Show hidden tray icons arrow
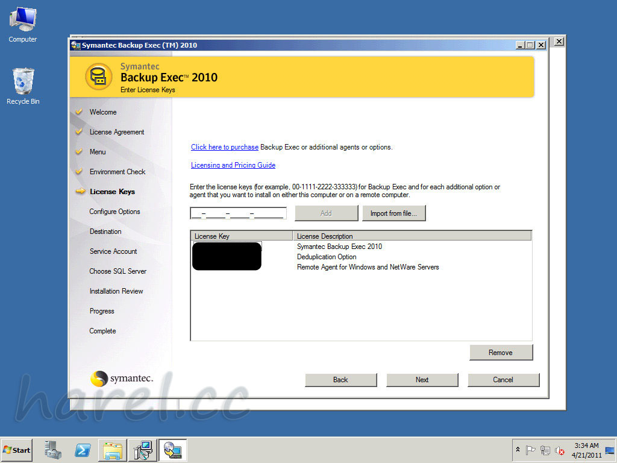This screenshot has height=463, width=617. point(518,450)
